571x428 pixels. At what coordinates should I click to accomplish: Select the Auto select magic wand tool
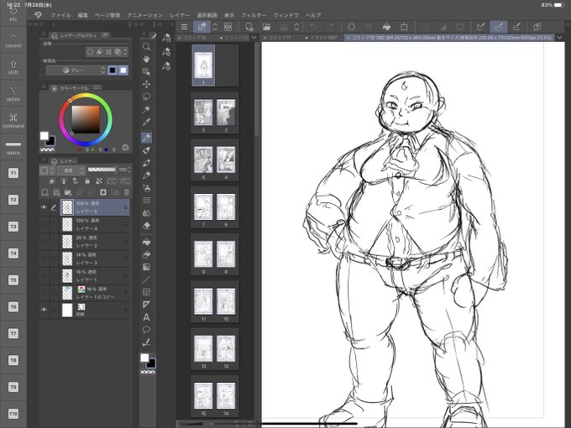point(146,109)
